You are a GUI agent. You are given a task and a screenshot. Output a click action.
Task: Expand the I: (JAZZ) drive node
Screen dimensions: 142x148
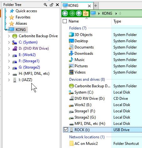point(9,80)
